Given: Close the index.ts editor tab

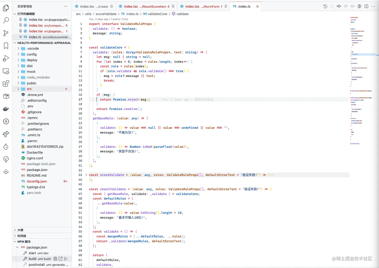Looking at the screenshot, I should coord(257,6).
